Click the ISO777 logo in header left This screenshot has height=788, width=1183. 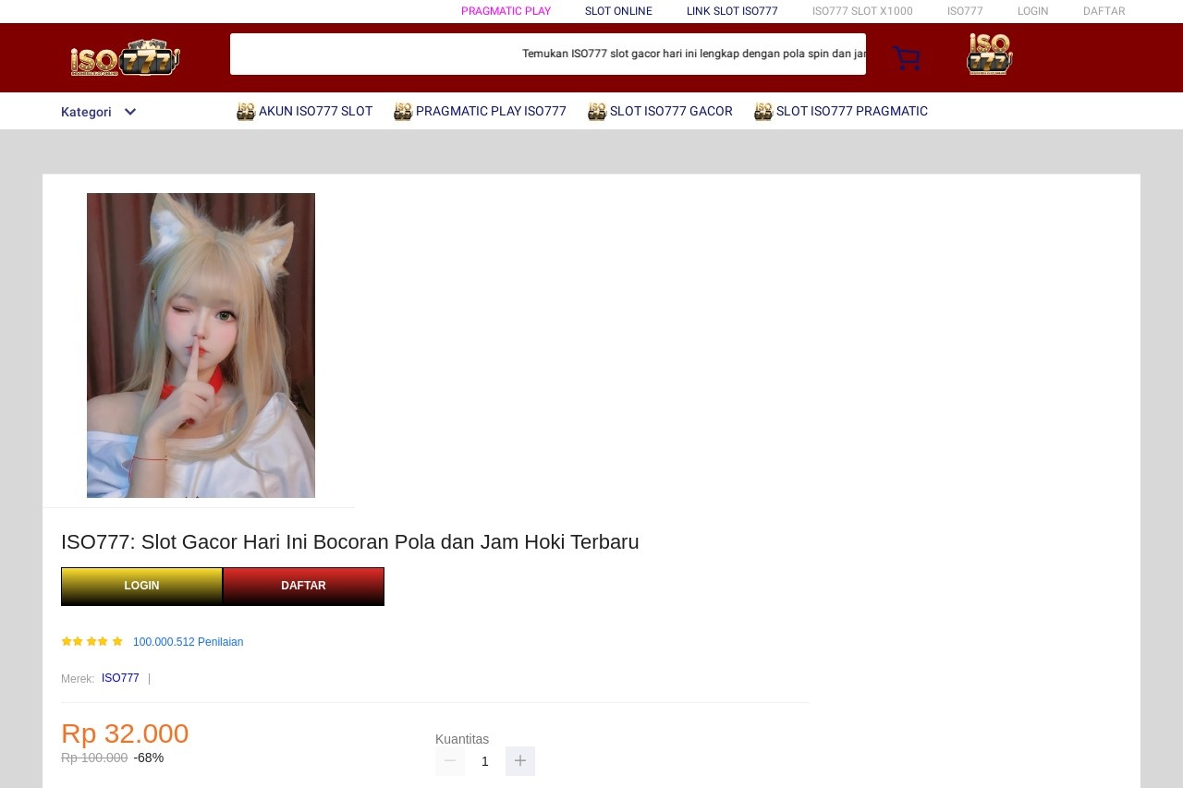pyautogui.click(x=126, y=58)
